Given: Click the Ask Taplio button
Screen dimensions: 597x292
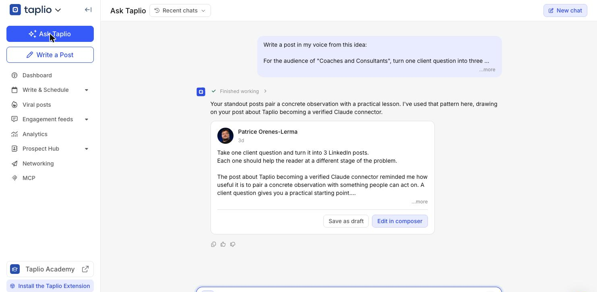Looking at the screenshot, I should coord(50,34).
